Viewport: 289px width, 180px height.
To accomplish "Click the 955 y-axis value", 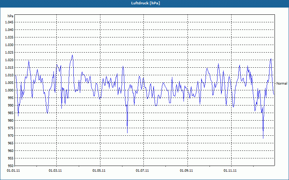I will pos(11,158).
